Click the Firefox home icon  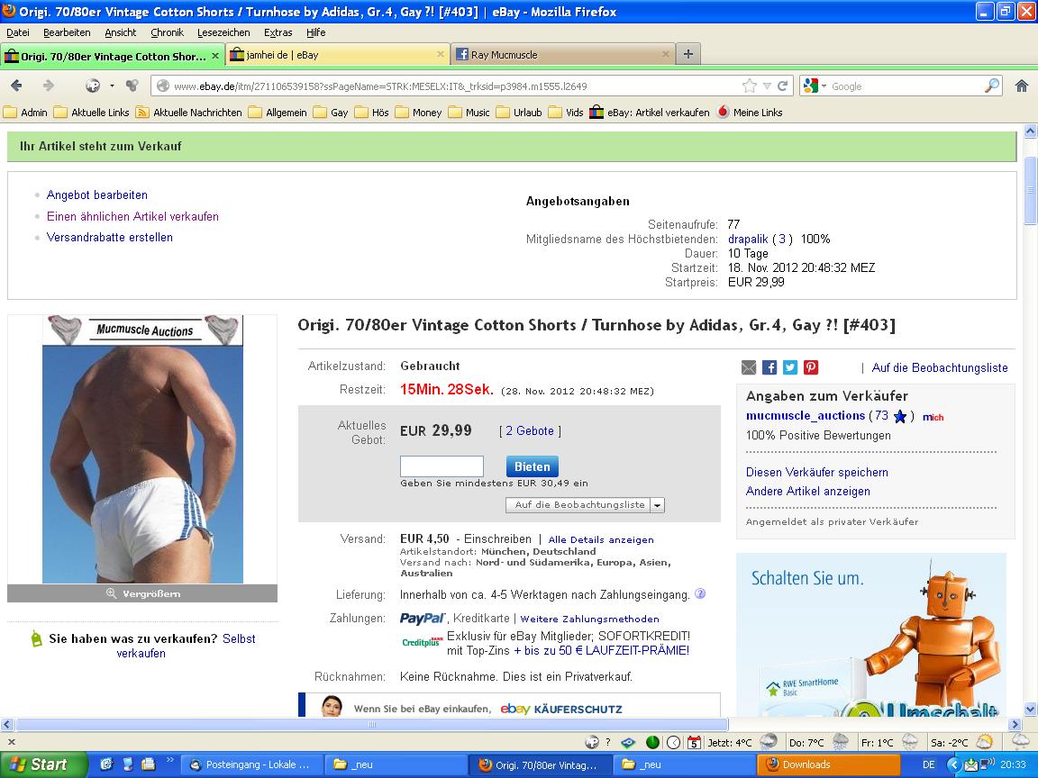tap(1021, 86)
